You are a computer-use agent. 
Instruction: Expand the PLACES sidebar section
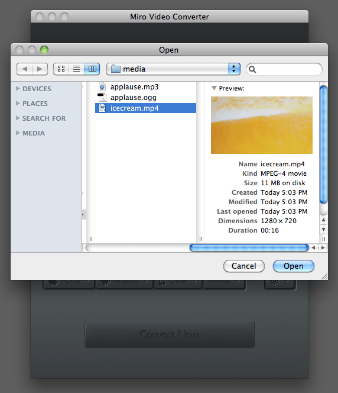click(18, 103)
